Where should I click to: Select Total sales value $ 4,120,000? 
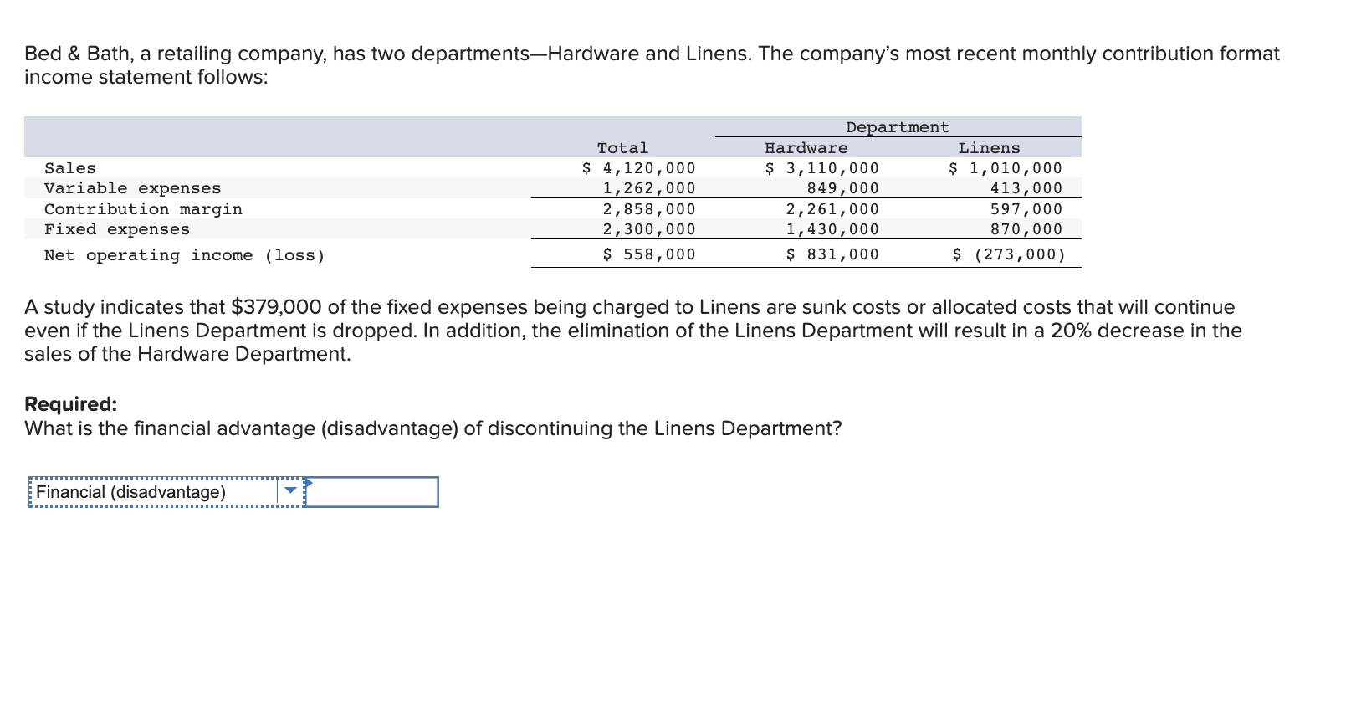pos(638,168)
